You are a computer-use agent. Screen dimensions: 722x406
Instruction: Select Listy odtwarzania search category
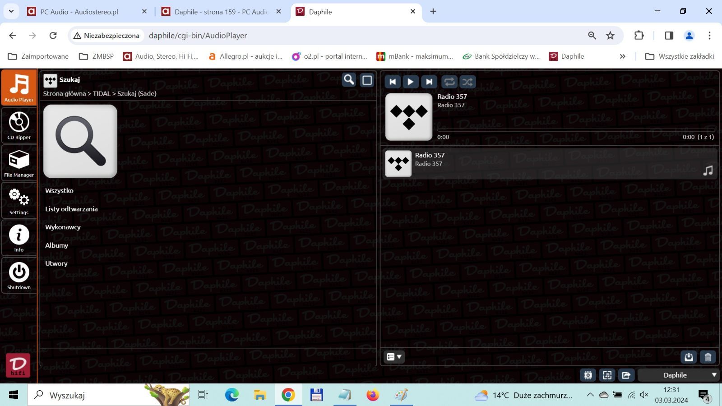[x=71, y=209]
